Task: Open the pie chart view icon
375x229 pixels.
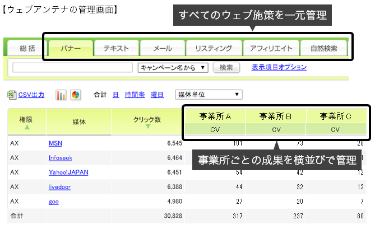Action: point(76,95)
